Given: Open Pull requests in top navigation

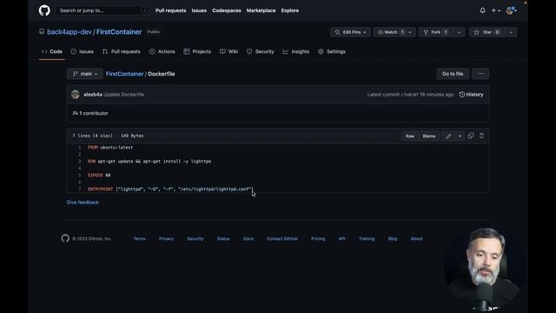Looking at the screenshot, I should pyautogui.click(x=170, y=10).
